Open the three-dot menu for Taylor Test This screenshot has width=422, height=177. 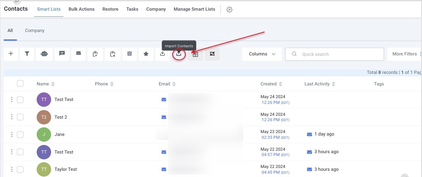(x=12, y=169)
